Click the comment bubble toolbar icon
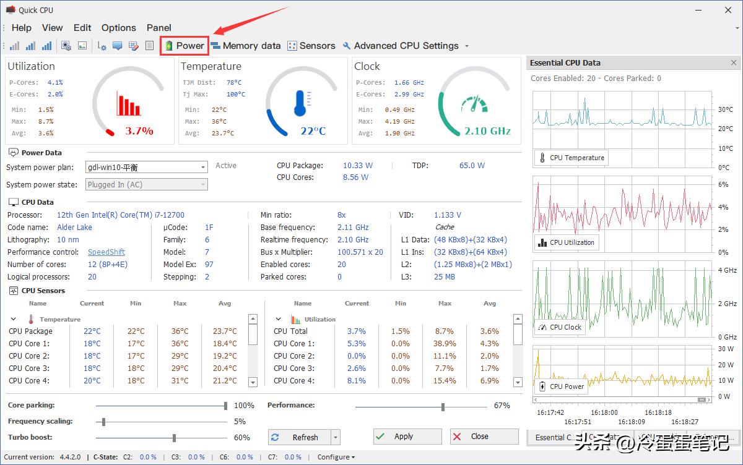 (118, 45)
